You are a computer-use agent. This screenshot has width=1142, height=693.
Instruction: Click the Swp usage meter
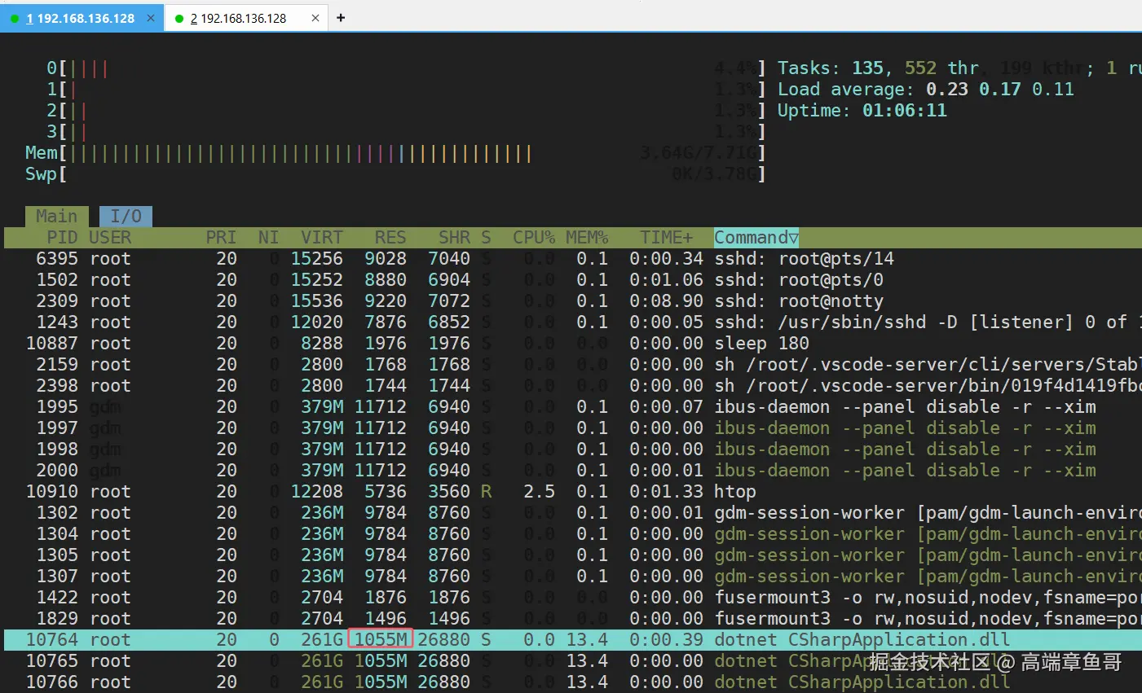tap(395, 174)
